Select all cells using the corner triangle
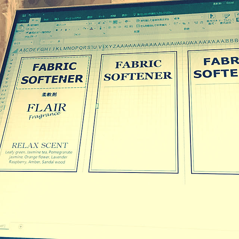239x239 pixels. pyautogui.click(x=15, y=50)
